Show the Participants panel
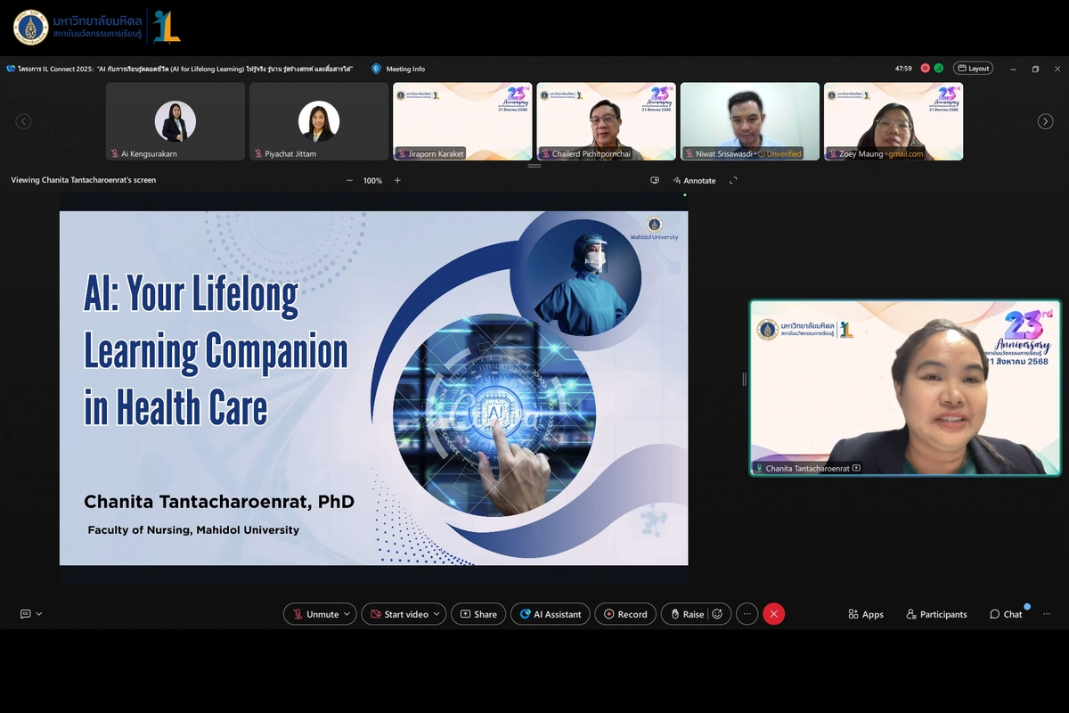 point(936,614)
